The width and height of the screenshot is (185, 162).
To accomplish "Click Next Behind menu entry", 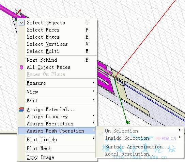I will point(58,60).
